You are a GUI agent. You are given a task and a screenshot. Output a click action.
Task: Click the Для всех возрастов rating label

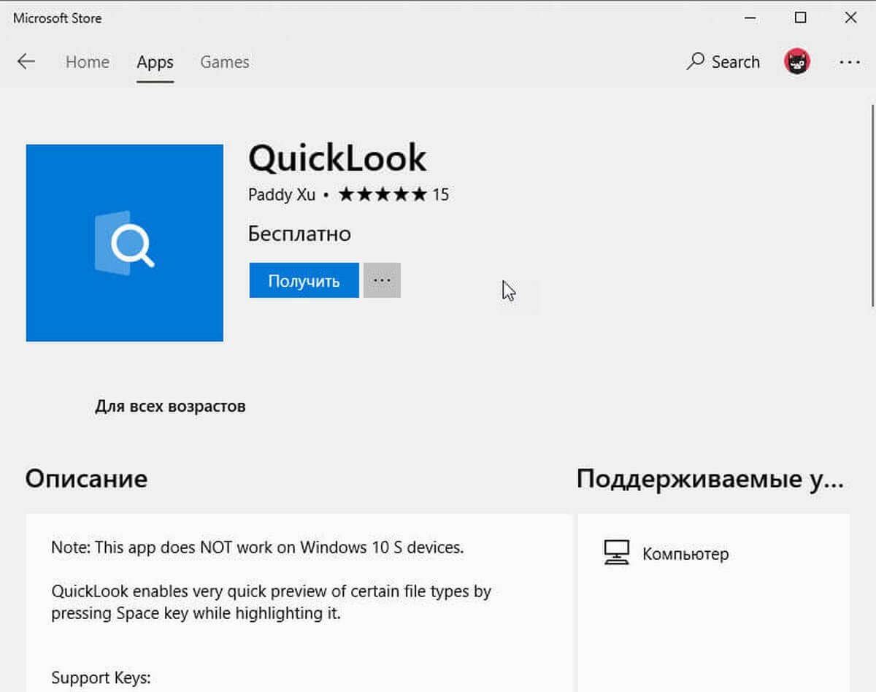(170, 406)
